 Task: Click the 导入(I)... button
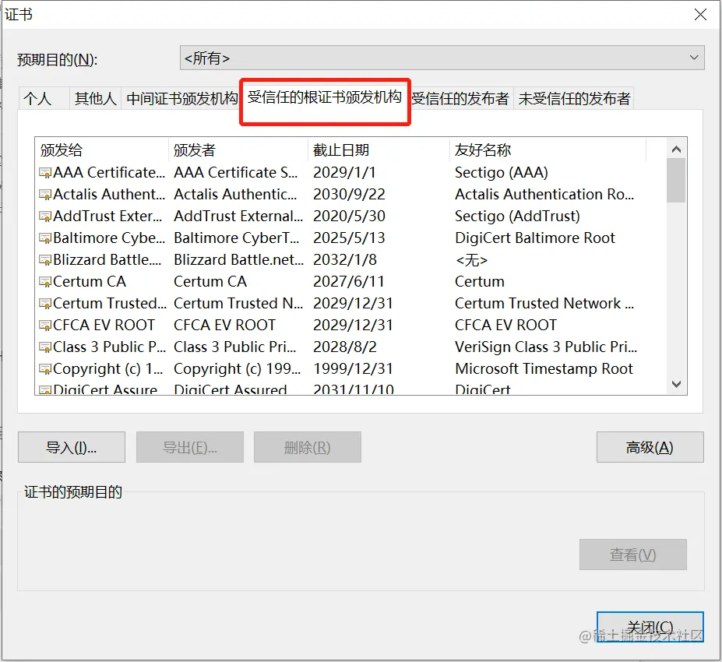pos(72,447)
